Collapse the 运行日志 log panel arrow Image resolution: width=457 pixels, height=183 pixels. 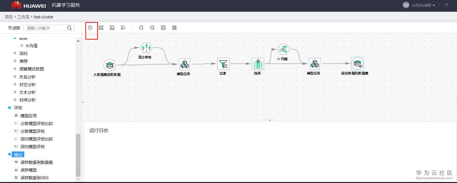(269, 120)
